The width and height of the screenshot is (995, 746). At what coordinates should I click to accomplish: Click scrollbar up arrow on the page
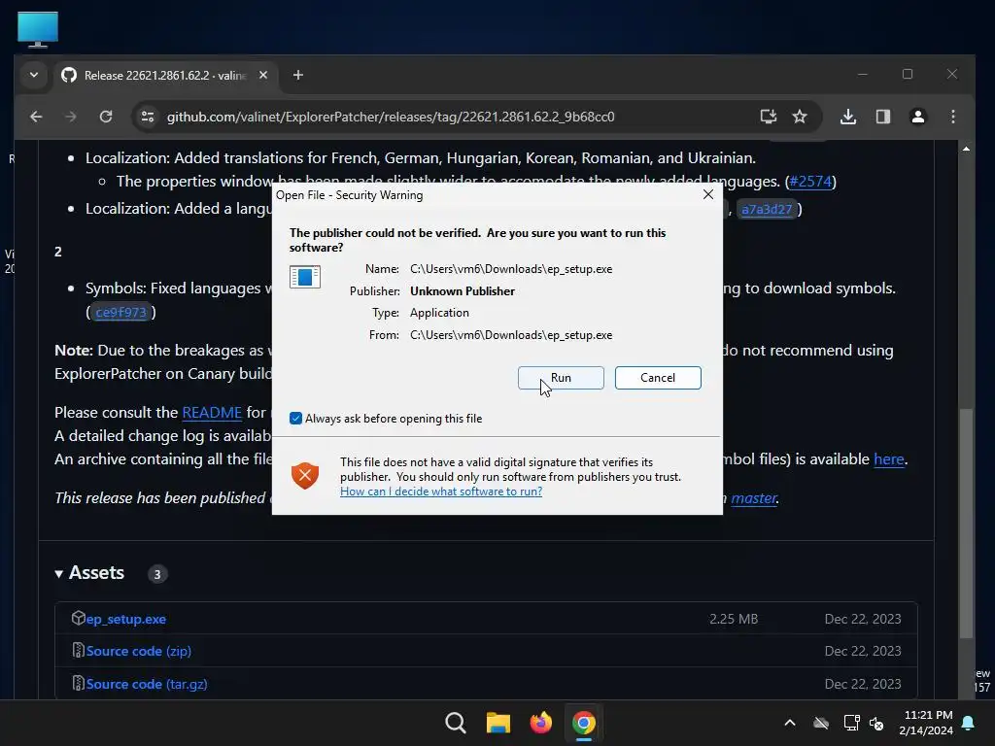pos(966,149)
